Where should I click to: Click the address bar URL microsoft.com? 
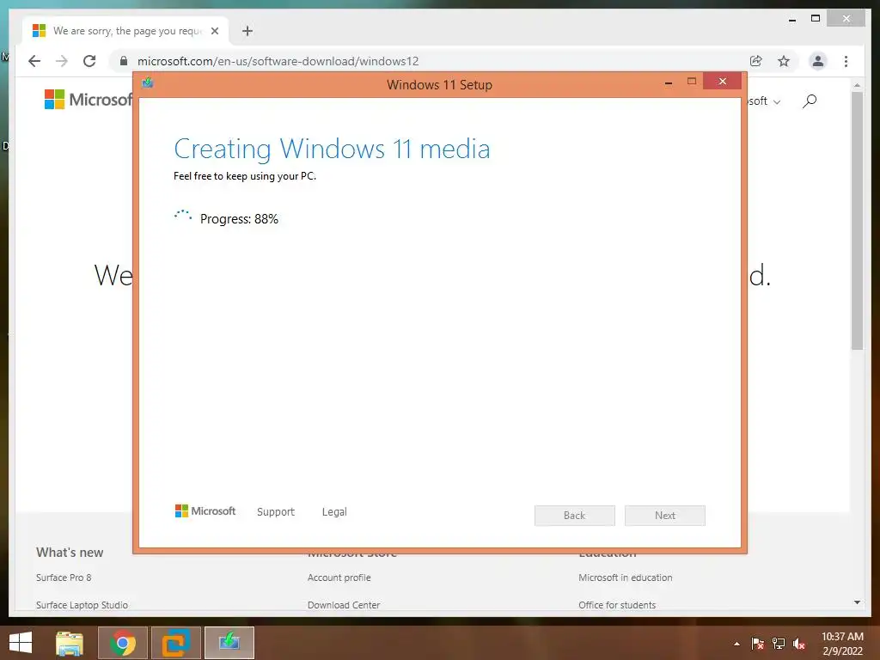(278, 61)
